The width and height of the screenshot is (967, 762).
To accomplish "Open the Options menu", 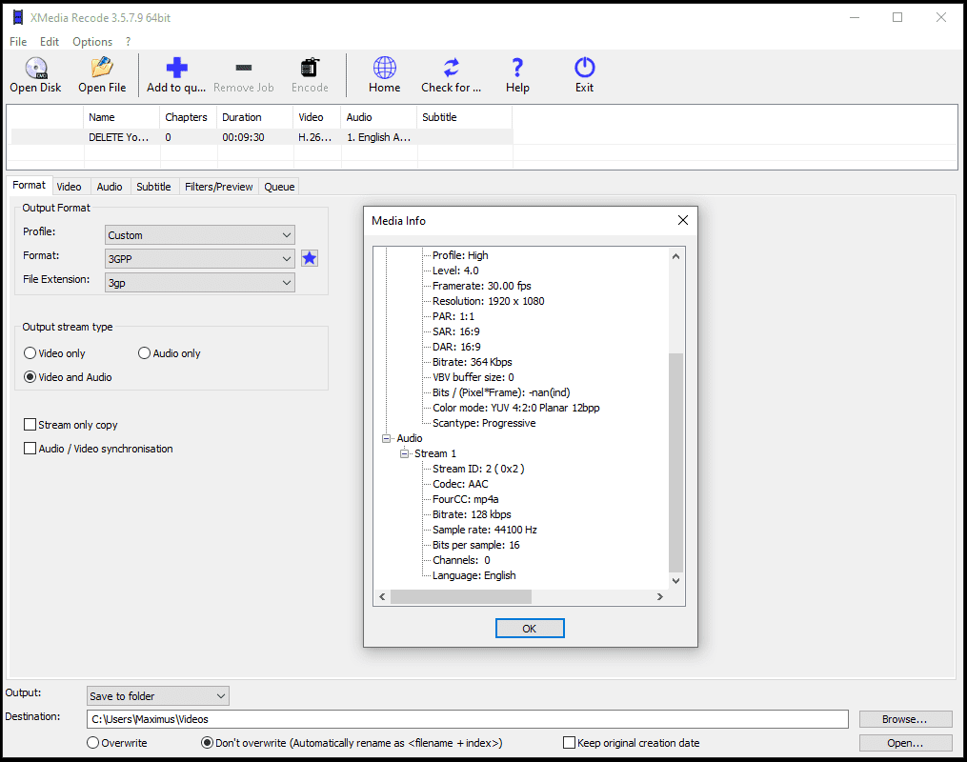I will pyautogui.click(x=92, y=42).
